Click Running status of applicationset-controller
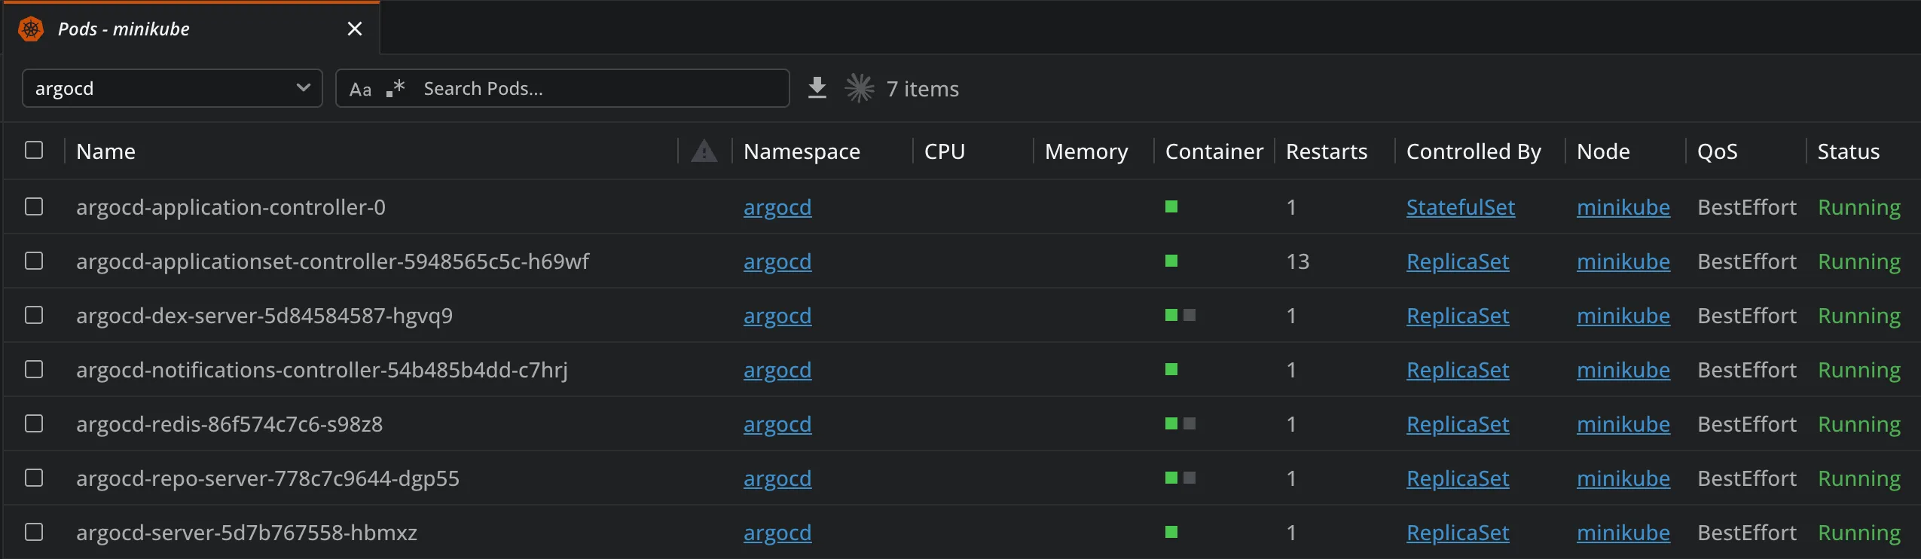 tap(1859, 261)
